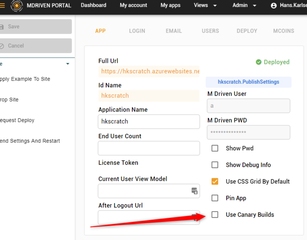Viewport: 307px width, 240px height.
Task: Tick the Use Canary Builds checkbox
Action: (x=215, y=215)
